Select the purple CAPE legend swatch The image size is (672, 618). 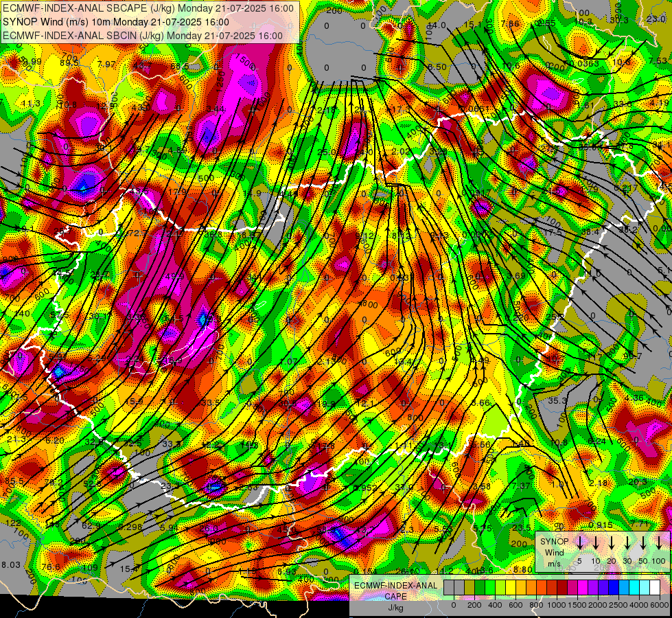point(592,588)
